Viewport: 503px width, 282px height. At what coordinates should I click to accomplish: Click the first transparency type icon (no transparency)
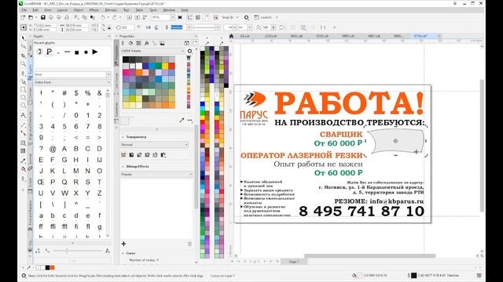[123, 155]
